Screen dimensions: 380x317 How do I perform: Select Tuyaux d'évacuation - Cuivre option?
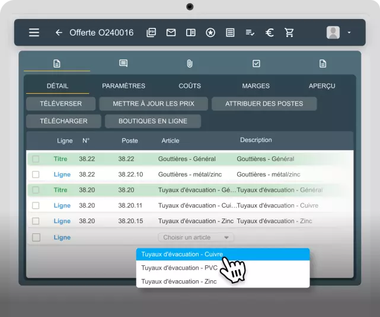point(223,254)
